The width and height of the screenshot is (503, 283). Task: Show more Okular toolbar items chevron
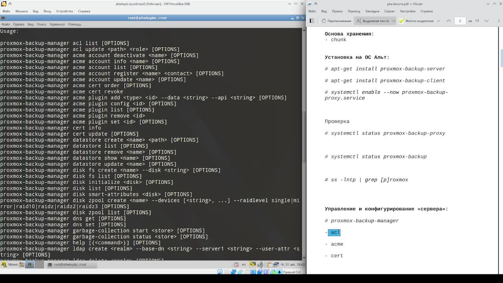coord(498,21)
